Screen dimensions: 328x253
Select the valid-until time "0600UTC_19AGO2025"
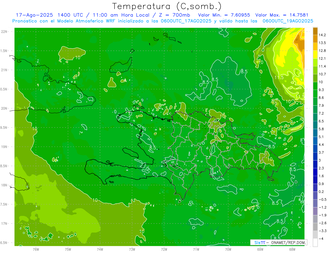coord(288,21)
